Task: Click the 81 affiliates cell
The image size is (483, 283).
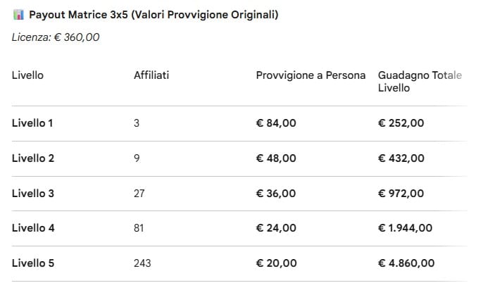Action: pyautogui.click(x=139, y=228)
